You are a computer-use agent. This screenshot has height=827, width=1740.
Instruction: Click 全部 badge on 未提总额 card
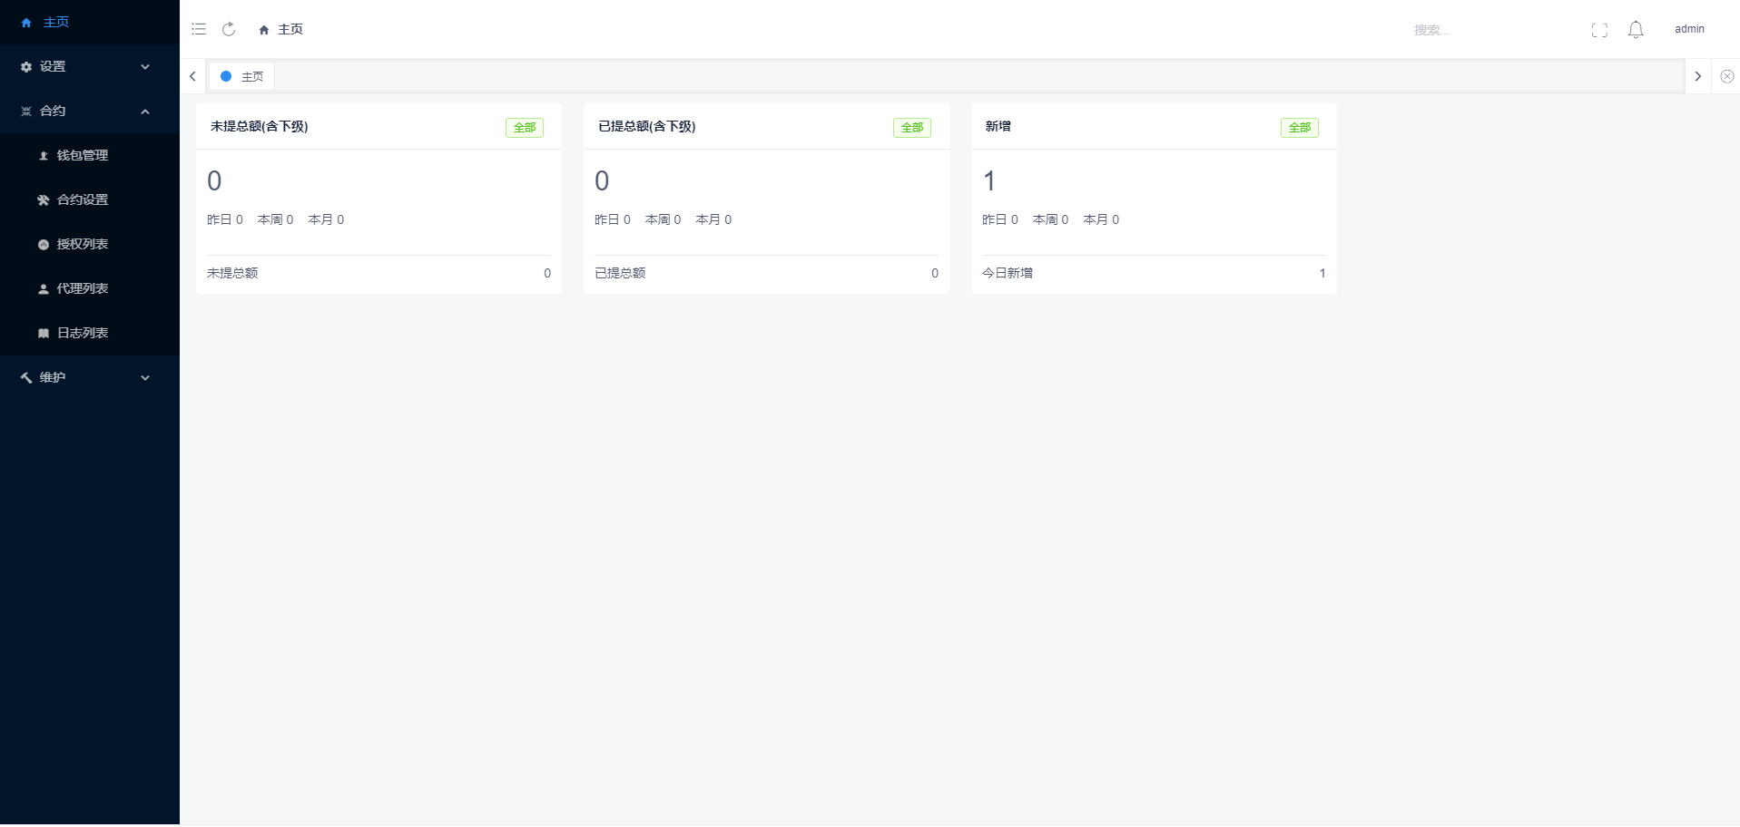525,128
